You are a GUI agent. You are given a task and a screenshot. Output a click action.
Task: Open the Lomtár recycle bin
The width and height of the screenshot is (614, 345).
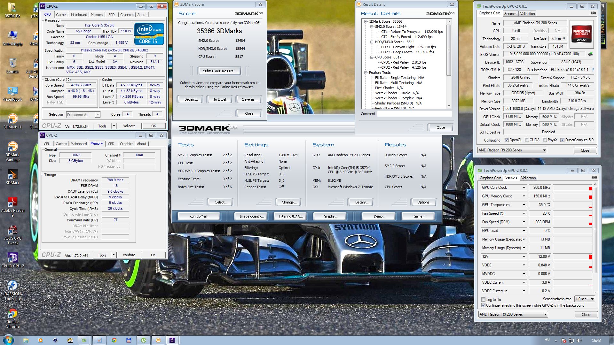[12, 66]
